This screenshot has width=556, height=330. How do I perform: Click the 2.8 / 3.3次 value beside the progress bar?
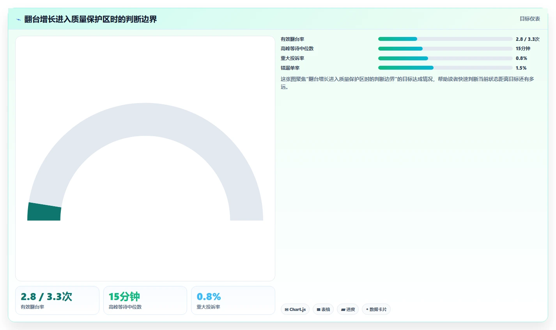coord(528,39)
